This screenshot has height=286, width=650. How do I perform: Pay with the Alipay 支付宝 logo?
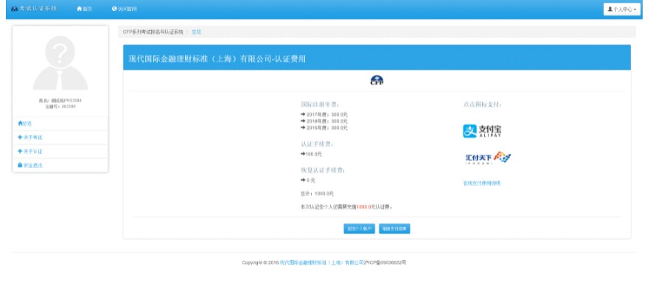[x=482, y=131]
